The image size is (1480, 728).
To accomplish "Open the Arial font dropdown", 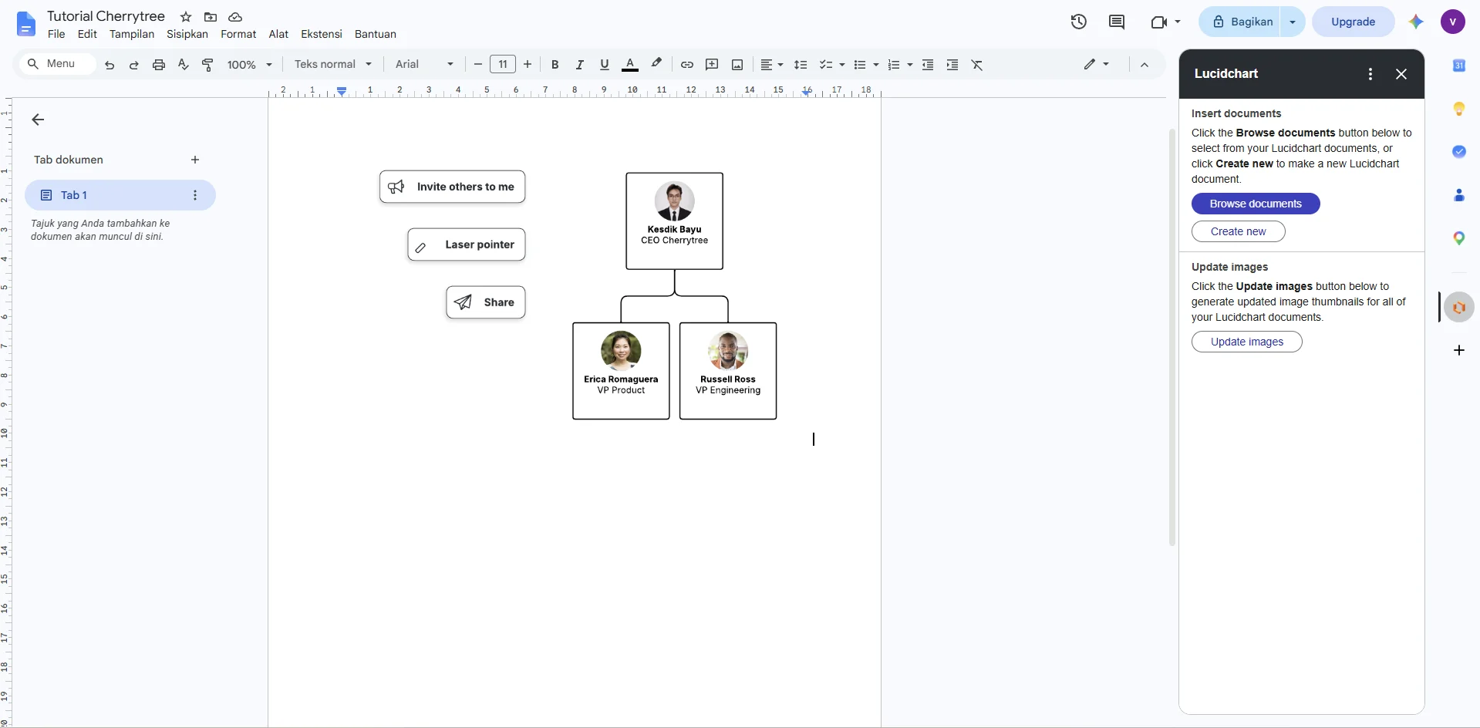I will (424, 65).
